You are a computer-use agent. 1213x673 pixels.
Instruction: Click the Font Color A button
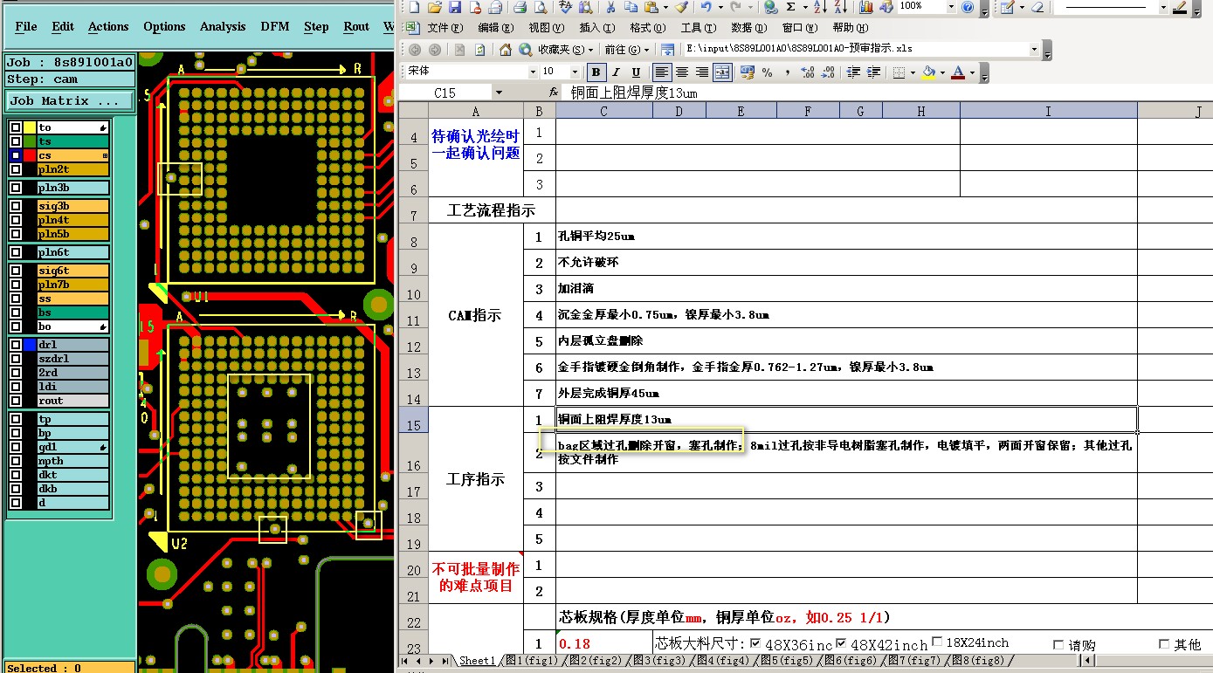point(958,72)
